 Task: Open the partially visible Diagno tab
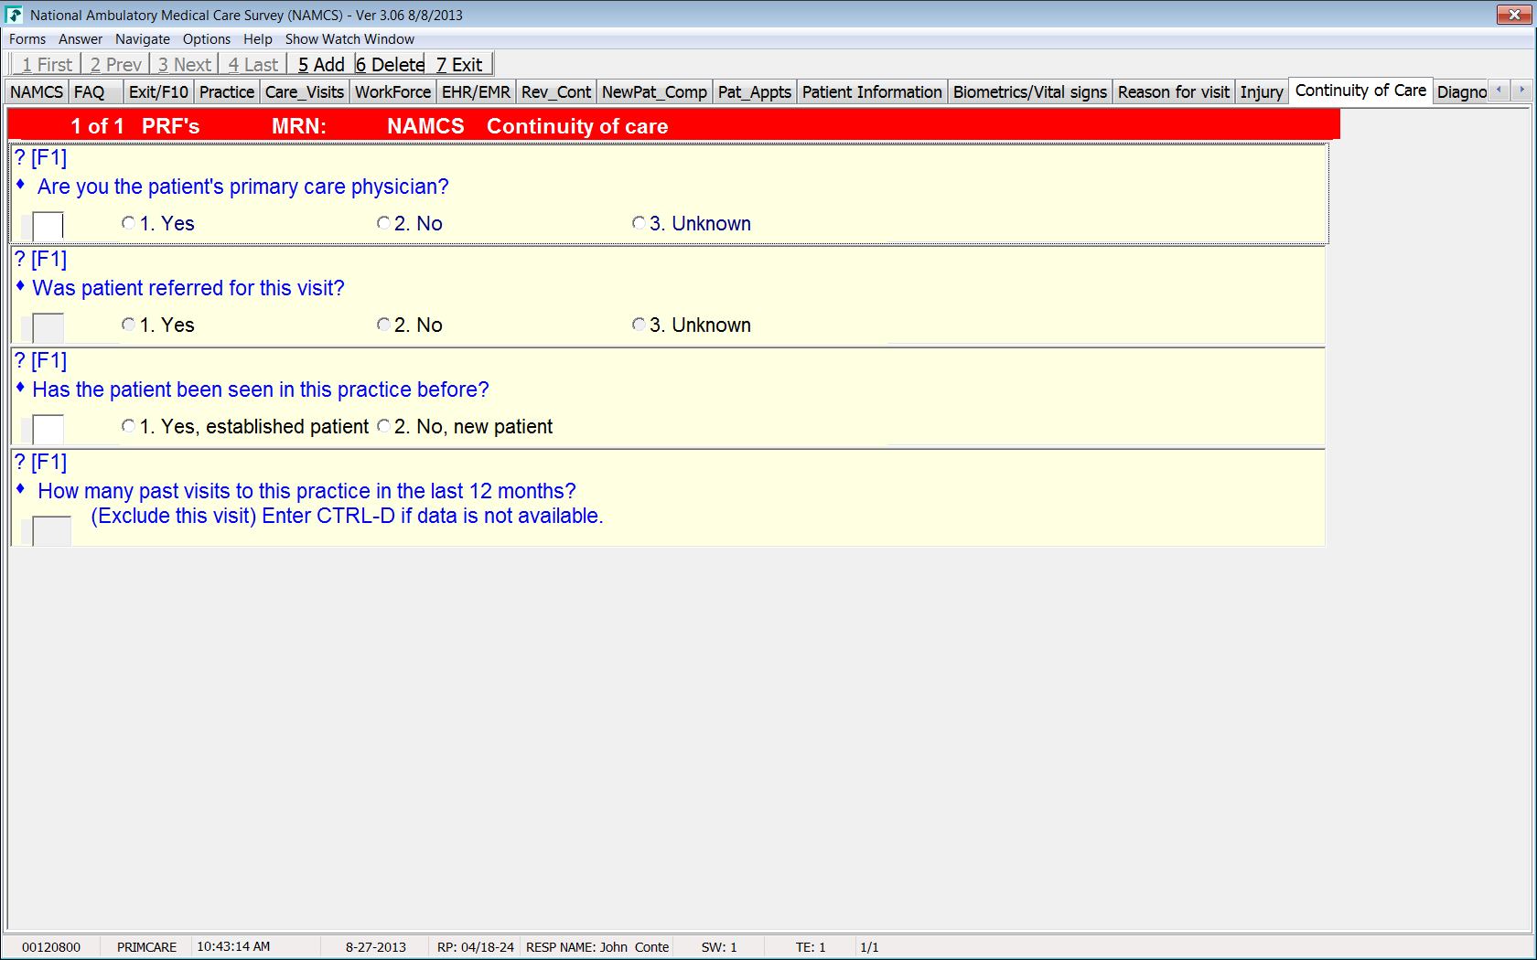click(x=1461, y=92)
